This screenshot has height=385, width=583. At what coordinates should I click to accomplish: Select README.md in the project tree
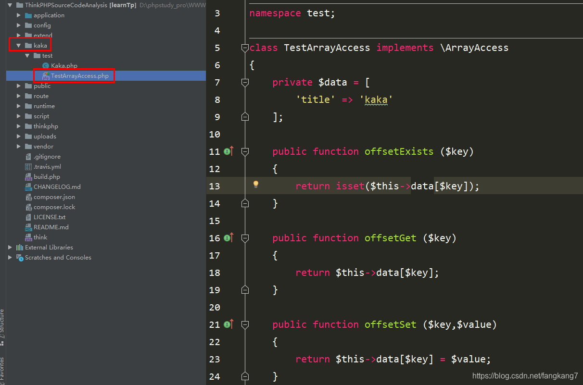pyautogui.click(x=51, y=227)
